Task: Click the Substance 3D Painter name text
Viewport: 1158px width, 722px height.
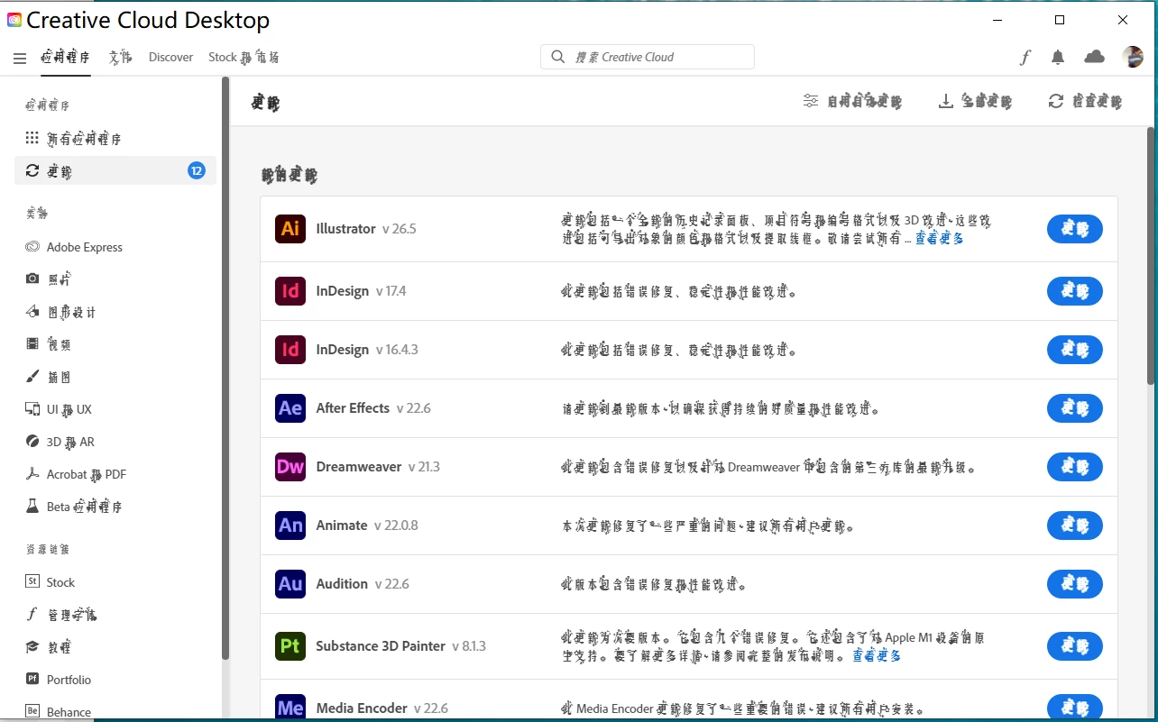Action: (x=381, y=646)
